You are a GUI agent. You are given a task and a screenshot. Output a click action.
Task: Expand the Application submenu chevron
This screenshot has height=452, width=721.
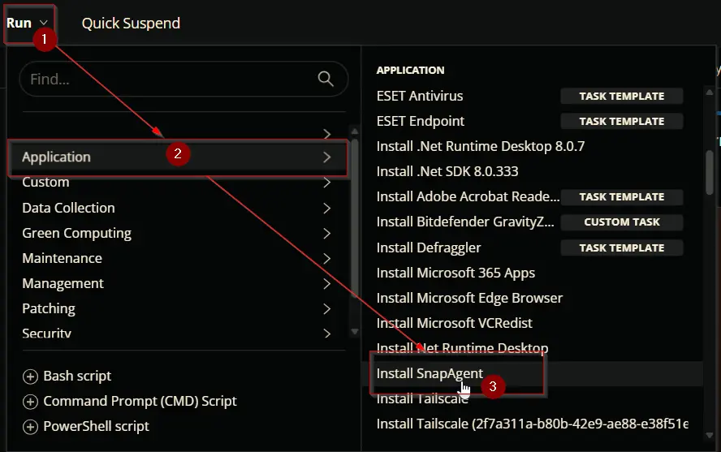327,157
